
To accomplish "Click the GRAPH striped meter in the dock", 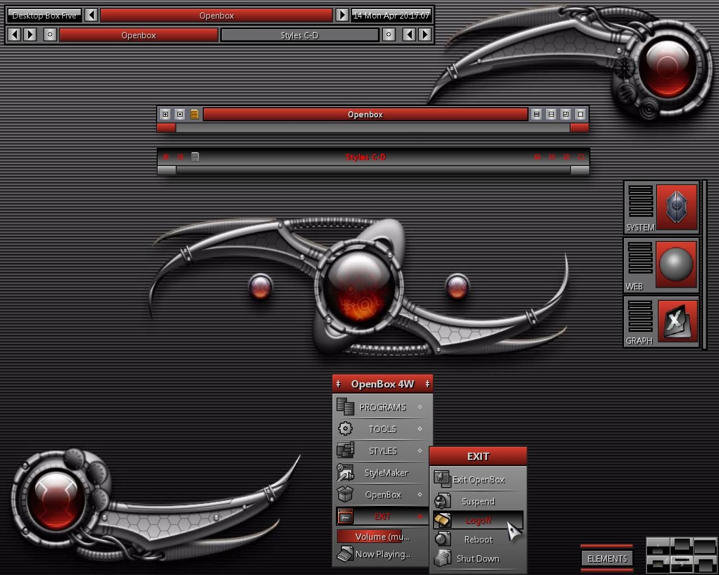I will click(640, 316).
